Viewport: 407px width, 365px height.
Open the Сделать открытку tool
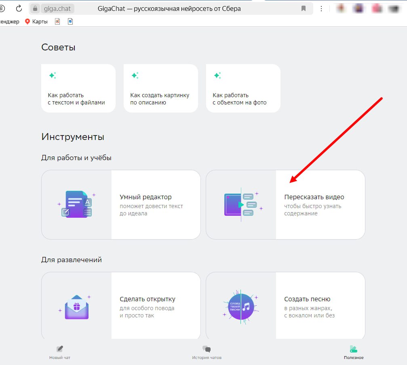[x=121, y=305]
